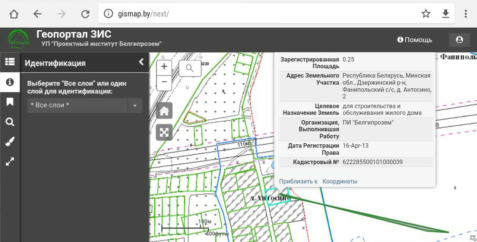Open the layers list sidebar icon
This screenshot has height=242, width=477.
[10, 62]
